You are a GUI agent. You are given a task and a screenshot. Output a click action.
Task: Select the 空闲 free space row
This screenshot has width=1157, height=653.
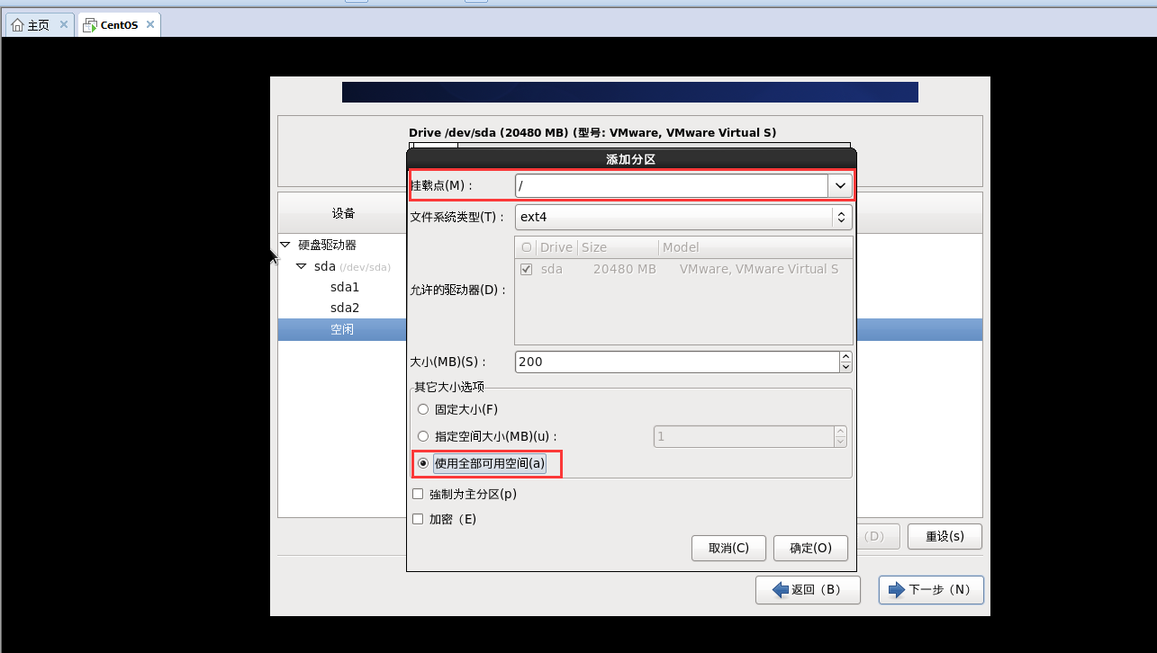pyautogui.click(x=342, y=329)
